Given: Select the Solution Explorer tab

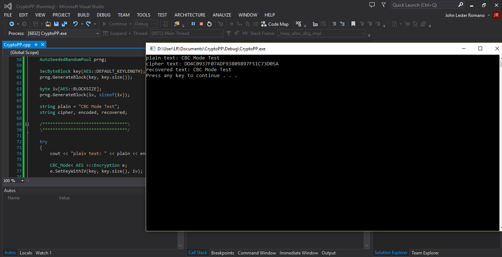Looking at the screenshot, I should [x=391, y=253].
